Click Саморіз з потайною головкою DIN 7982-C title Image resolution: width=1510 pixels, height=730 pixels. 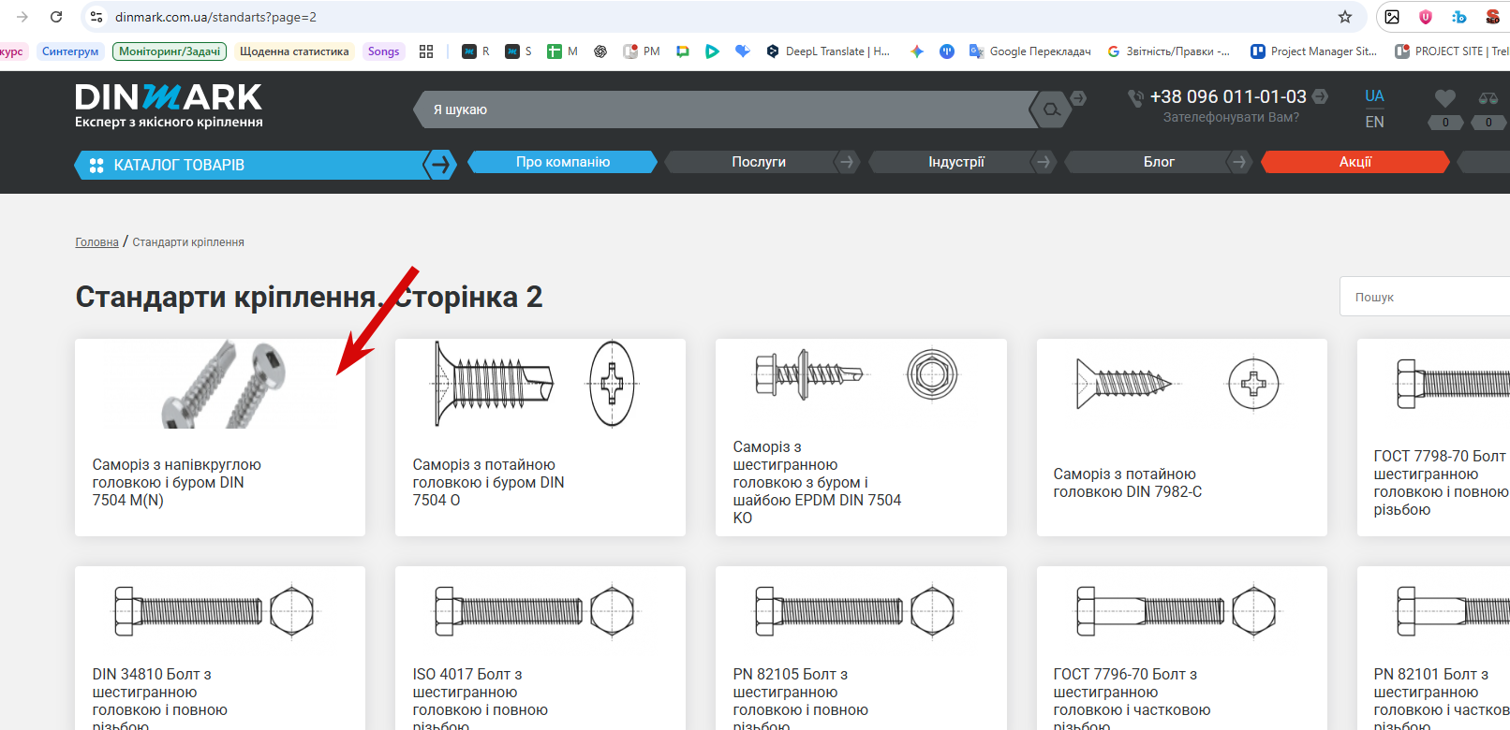1128,483
